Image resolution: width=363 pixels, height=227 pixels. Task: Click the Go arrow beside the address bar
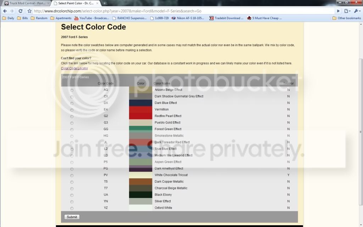pos(338,11)
